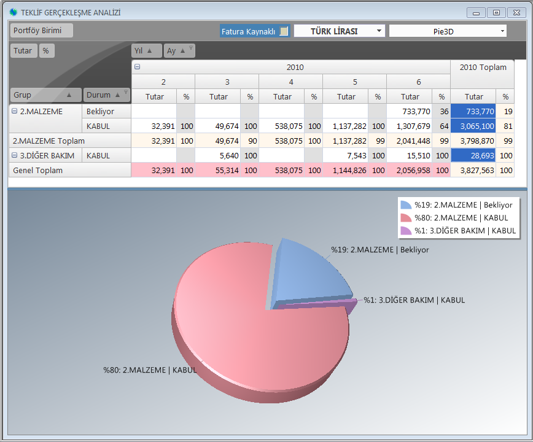Click the Tutar data field button

tap(24, 51)
